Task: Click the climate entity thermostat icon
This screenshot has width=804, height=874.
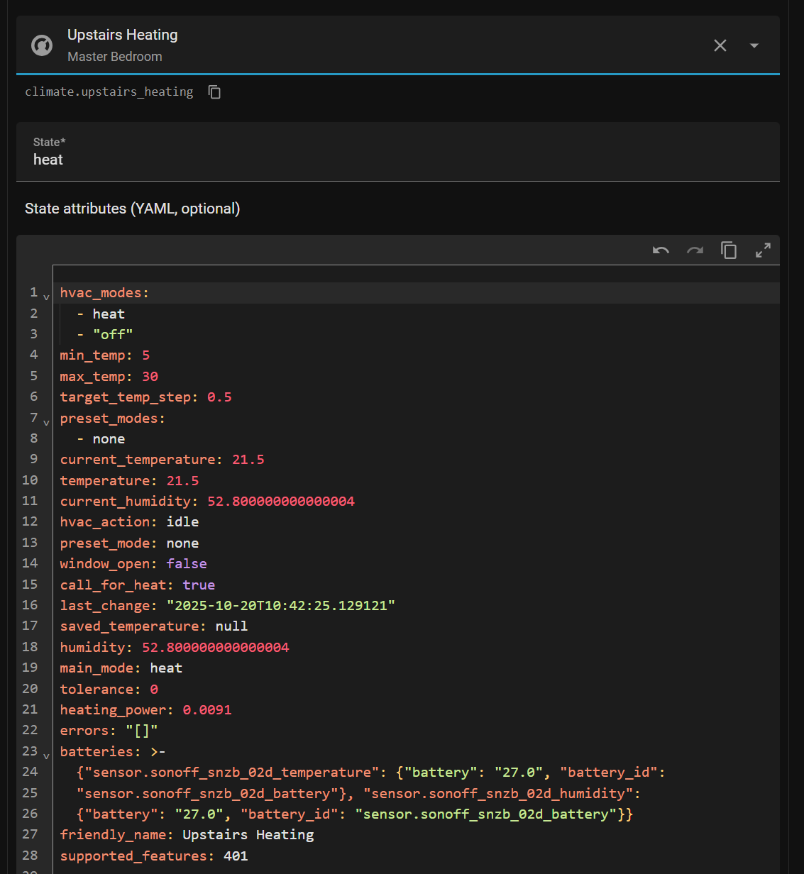Action: click(x=42, y=45)
